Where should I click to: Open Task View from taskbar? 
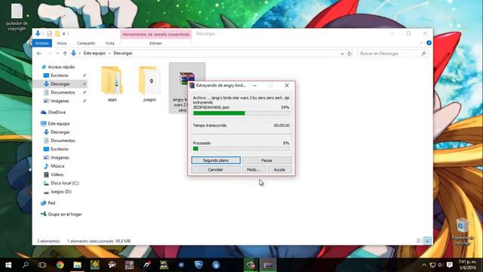42,265
